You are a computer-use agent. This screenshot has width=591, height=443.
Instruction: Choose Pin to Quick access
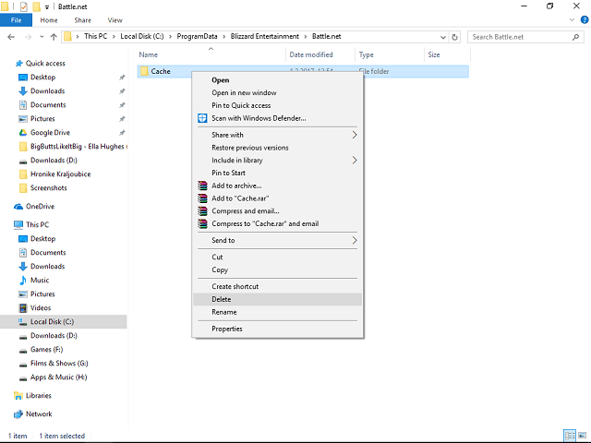pyautogui.click(x=277, y=105)
